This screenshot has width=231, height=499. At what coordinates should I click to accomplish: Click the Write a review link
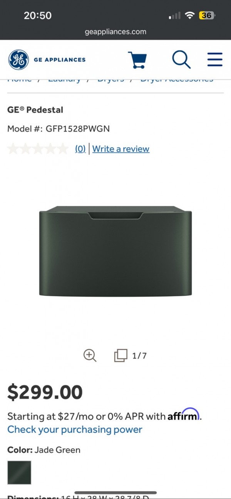pyautogui.click(x=121, y=149)
